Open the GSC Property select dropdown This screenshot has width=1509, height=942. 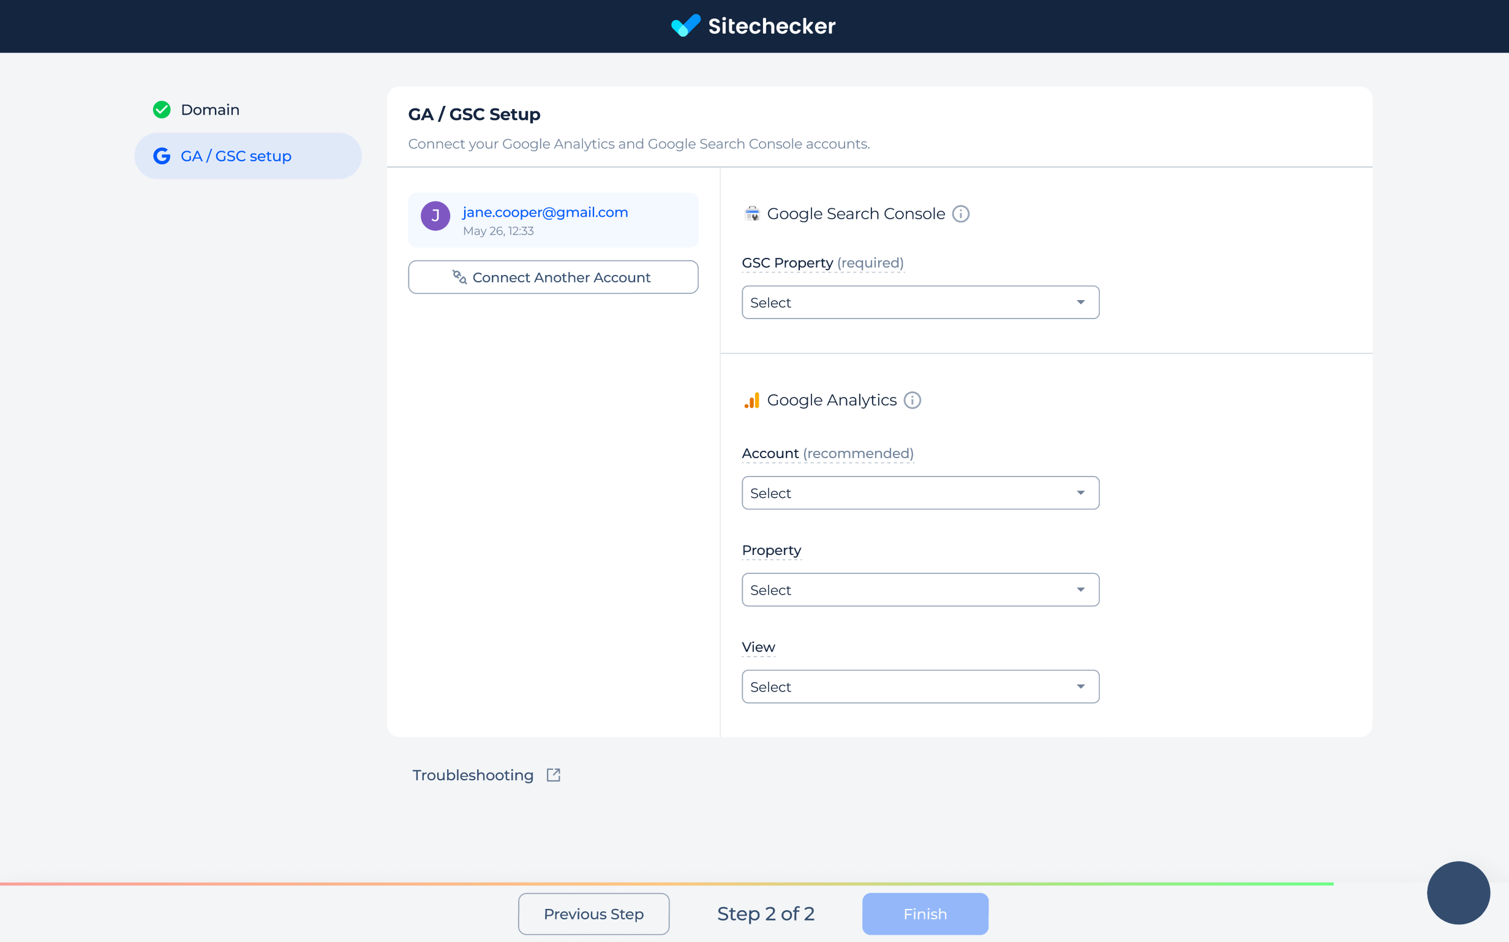(x=920, y=303)
